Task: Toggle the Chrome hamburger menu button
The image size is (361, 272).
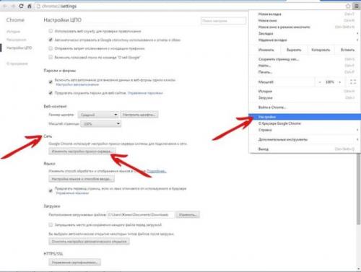Action: (357, 6)
